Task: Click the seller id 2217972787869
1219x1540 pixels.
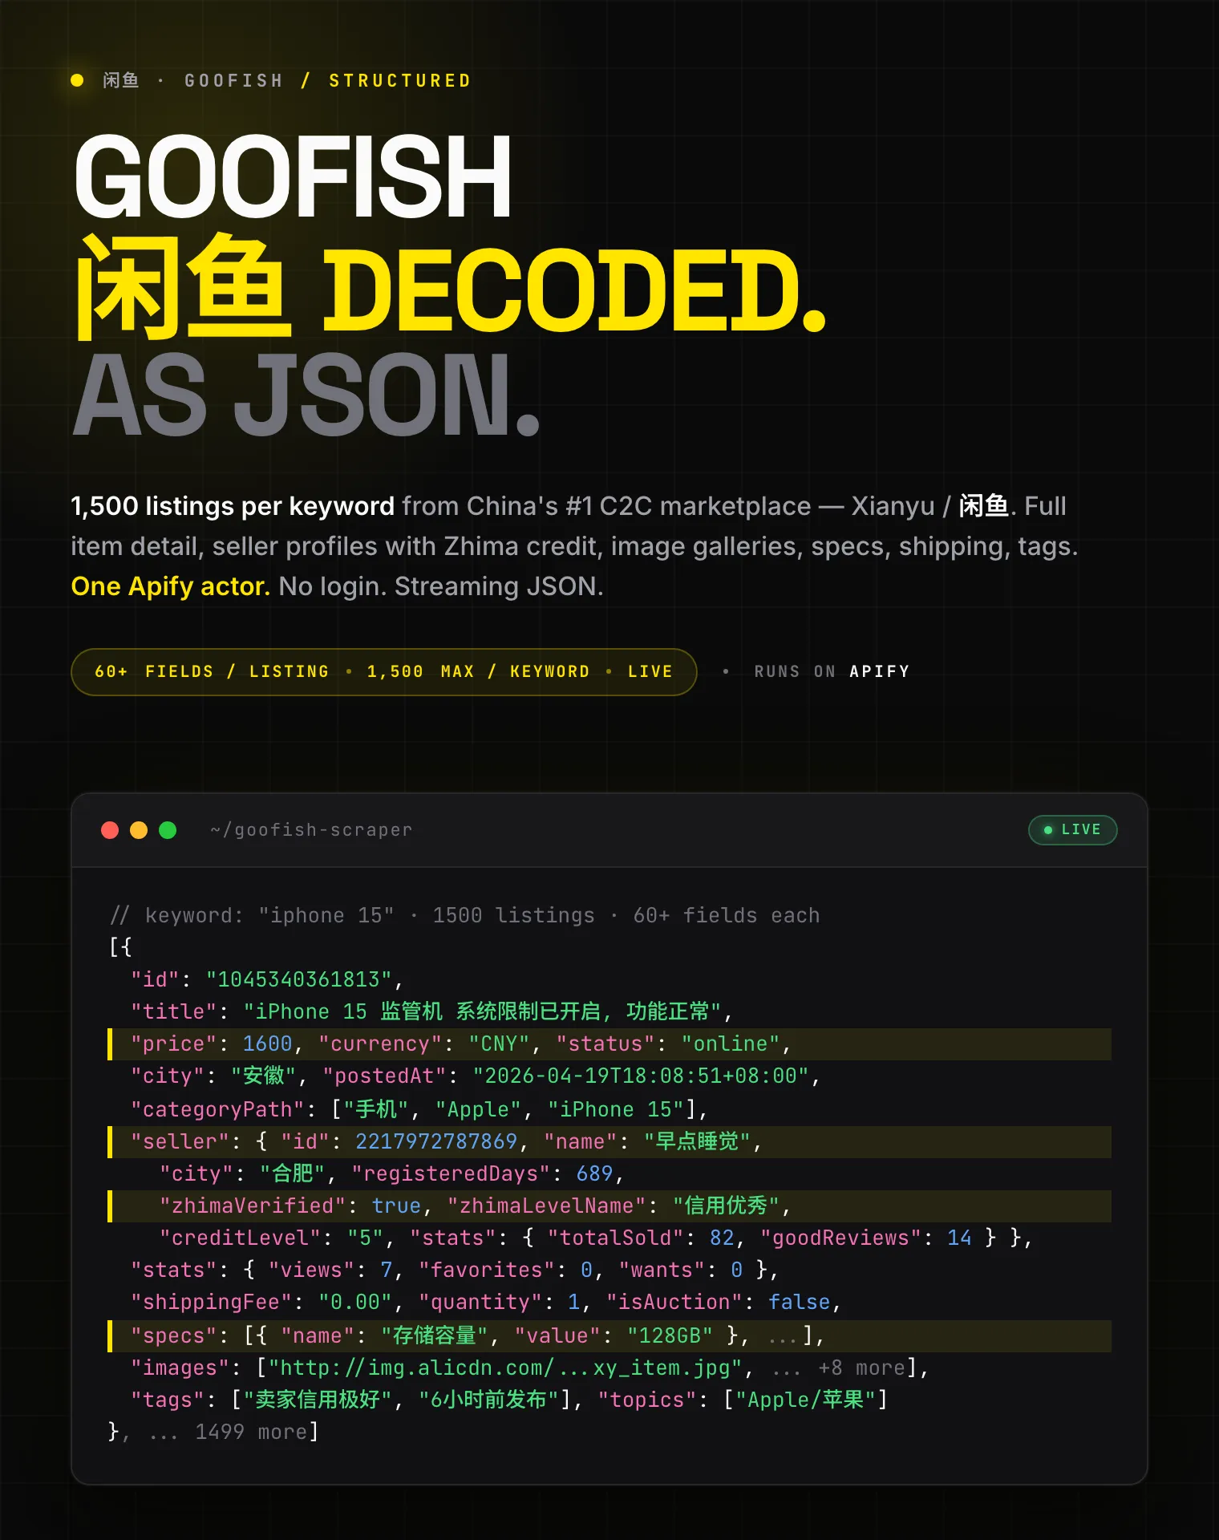Action: pyautogui.click(x=436, y=1141)
